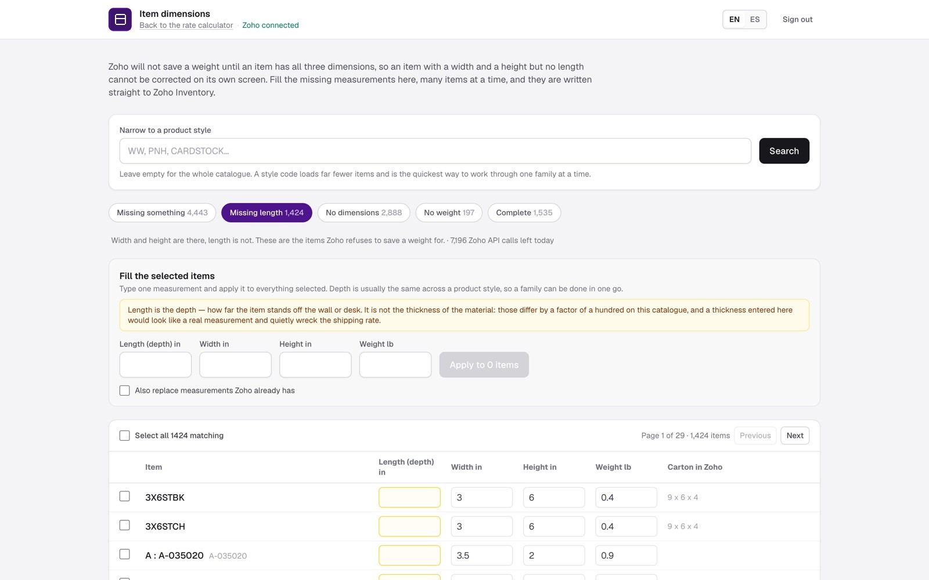Click the length field for 3X6STBK
Viewport: 929px width, 580px height.
coord(409,498)
